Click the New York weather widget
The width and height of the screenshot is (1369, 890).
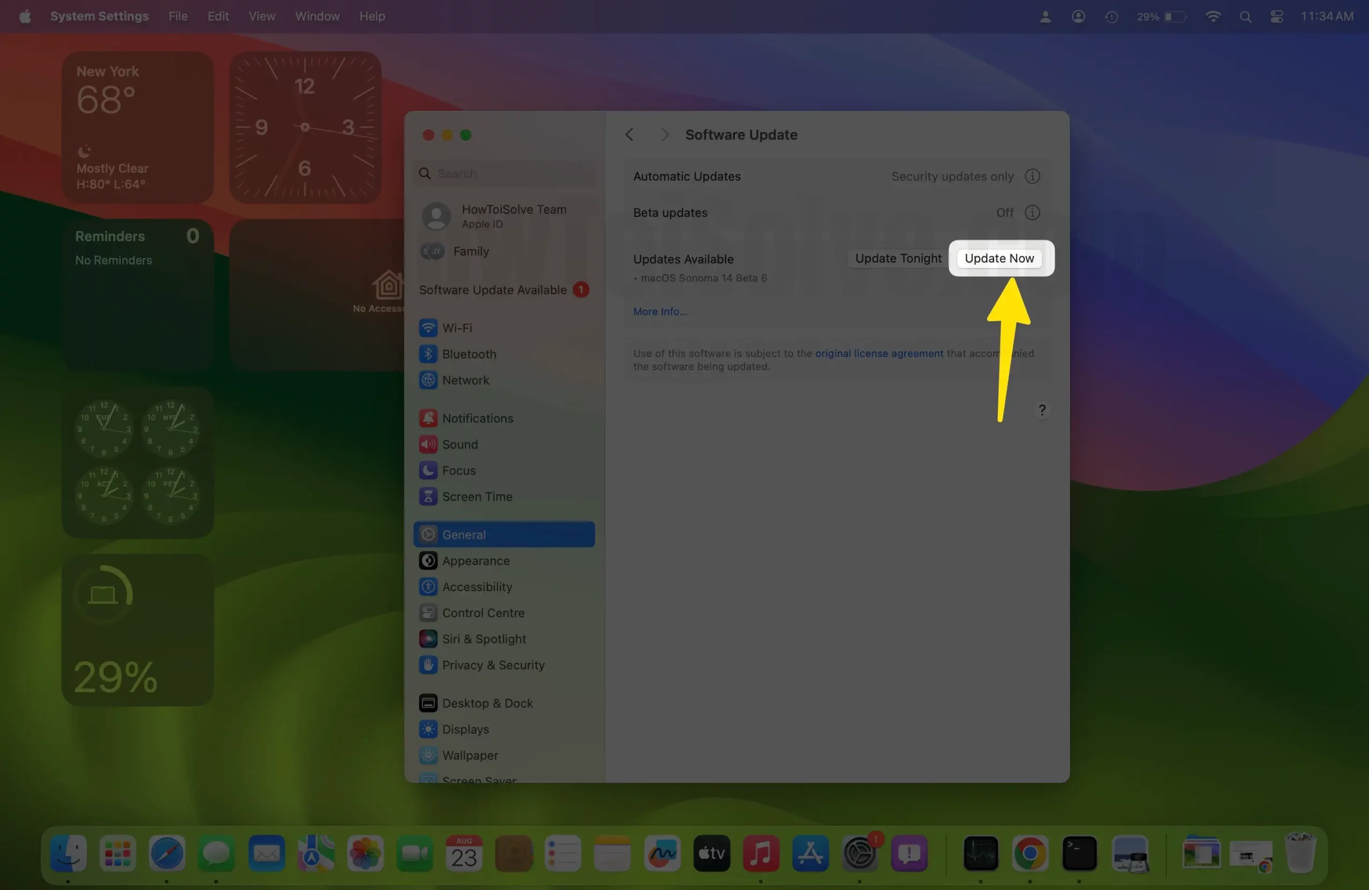click(137, 127)
